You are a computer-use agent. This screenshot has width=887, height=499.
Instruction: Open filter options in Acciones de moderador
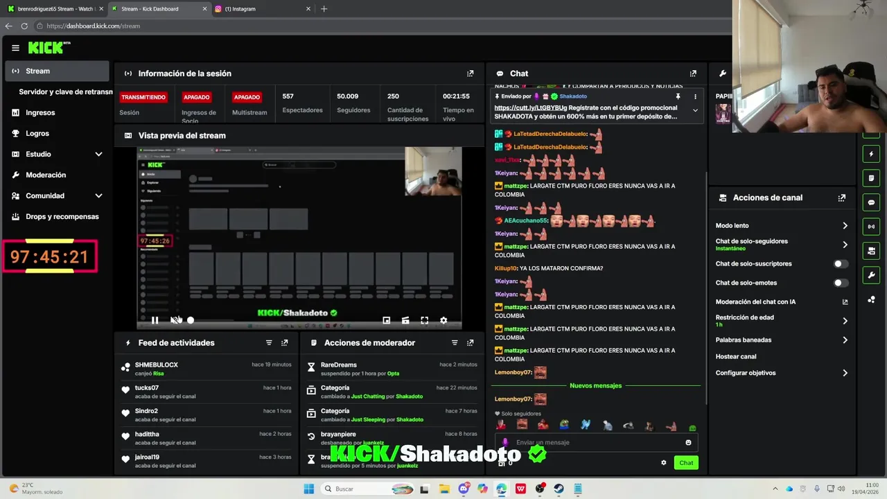[x=455, y=343]
